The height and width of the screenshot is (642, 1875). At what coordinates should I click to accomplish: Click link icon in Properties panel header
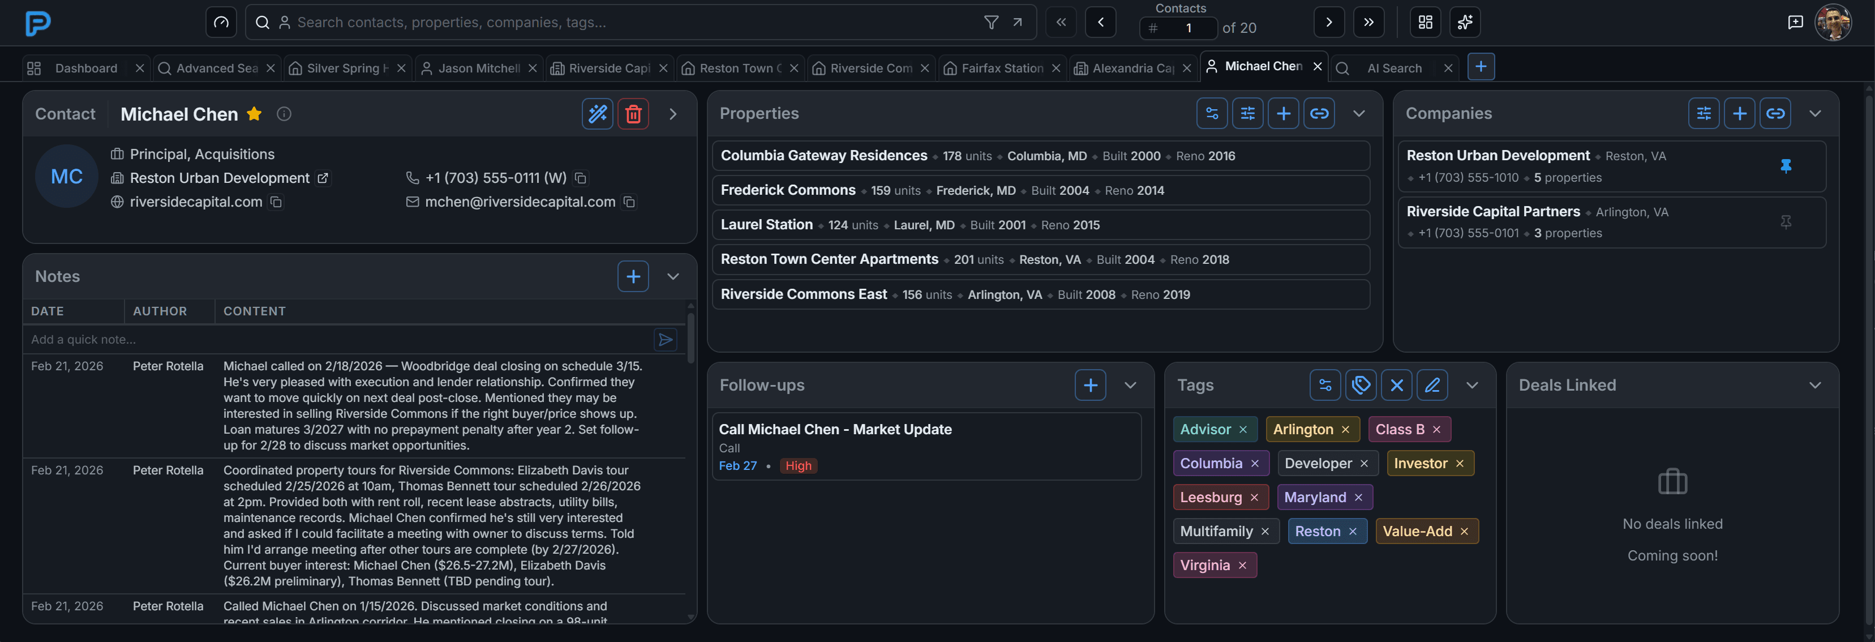coord(1318,114)
